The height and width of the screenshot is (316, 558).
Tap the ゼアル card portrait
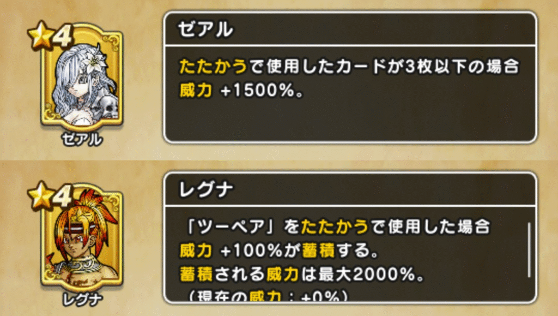click(81, 82)
